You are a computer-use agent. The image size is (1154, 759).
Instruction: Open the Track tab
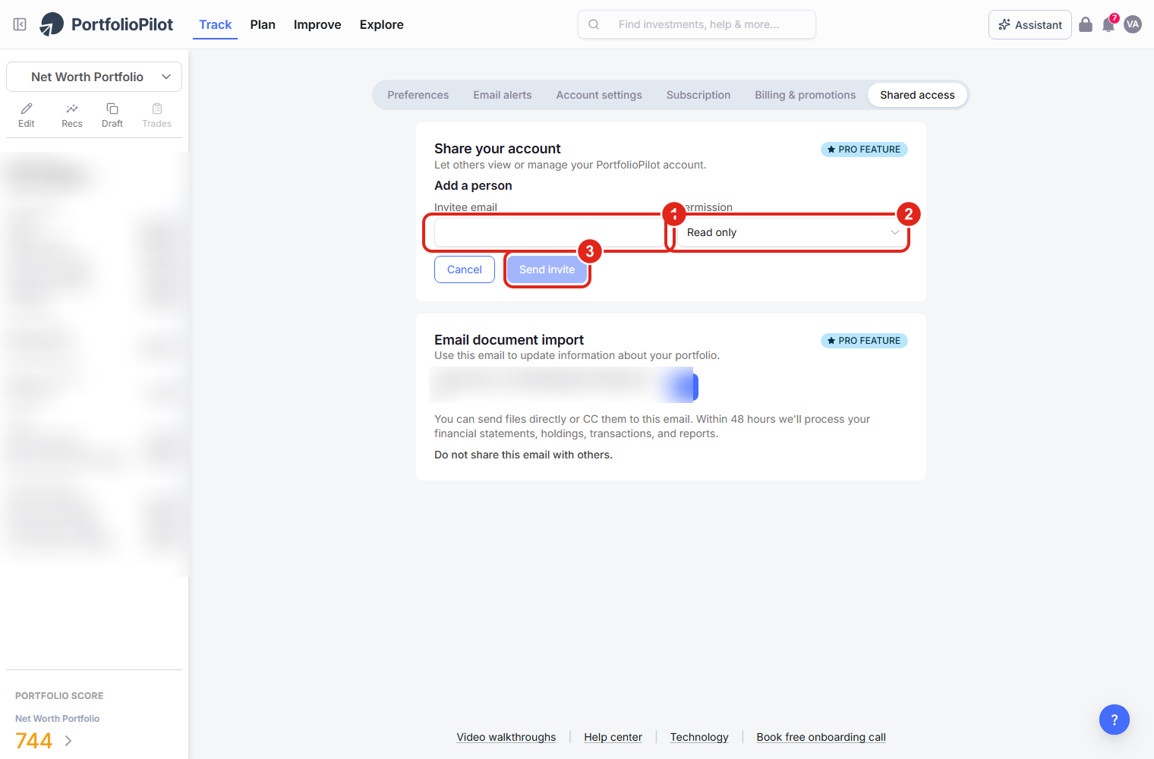pyautogui.click(x=215, y=24)
